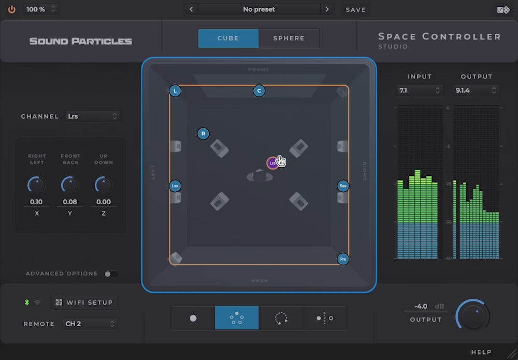Click the Sound Particles logo
This screenshot has width=518, height=360.
click(81, 41)
